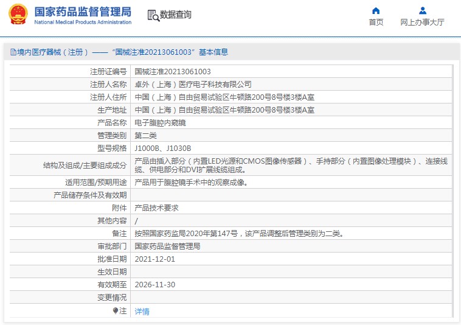
Task: Click the 适用范围/预期用途 label
Action: 96,183
